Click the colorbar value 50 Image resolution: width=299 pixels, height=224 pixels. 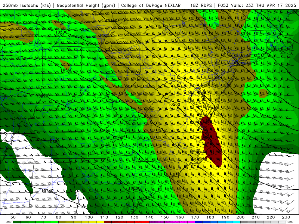tap(13, 217)
